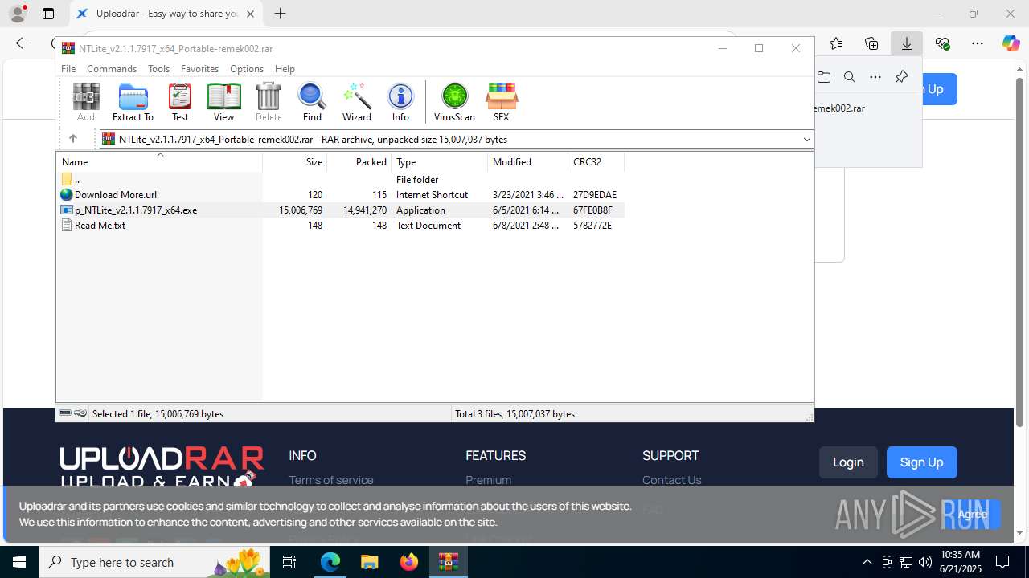The width and height of the screenshot is (1029, 578).
Task: Open Task View on taskbar
Action: coord(290,562)
